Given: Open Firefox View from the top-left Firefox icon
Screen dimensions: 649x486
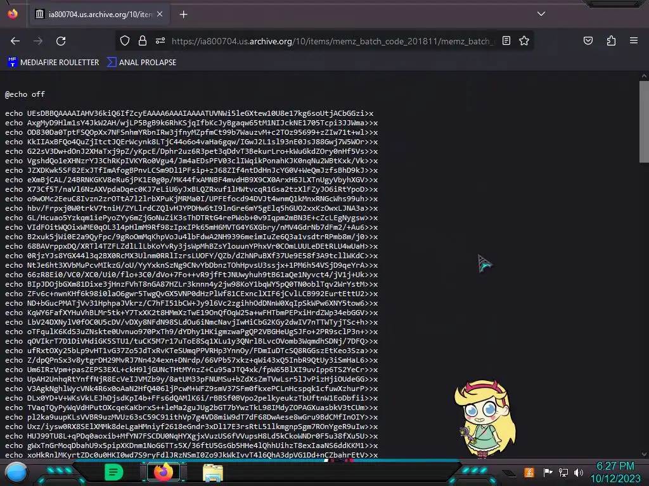Looking at the screenshot, I should pyautogui.click(x=13, y=14).
